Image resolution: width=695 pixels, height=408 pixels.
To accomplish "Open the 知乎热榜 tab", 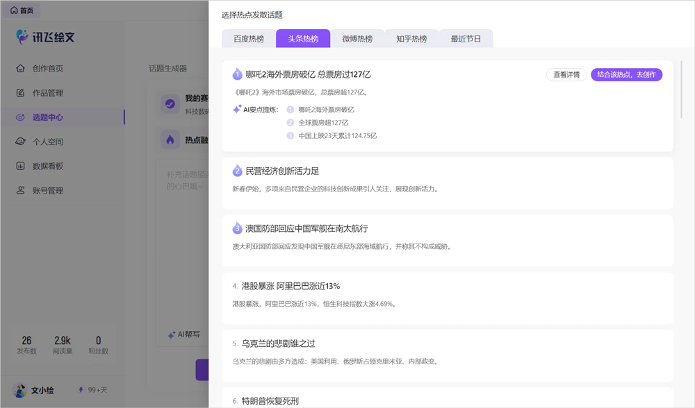I will click(411, 39).
